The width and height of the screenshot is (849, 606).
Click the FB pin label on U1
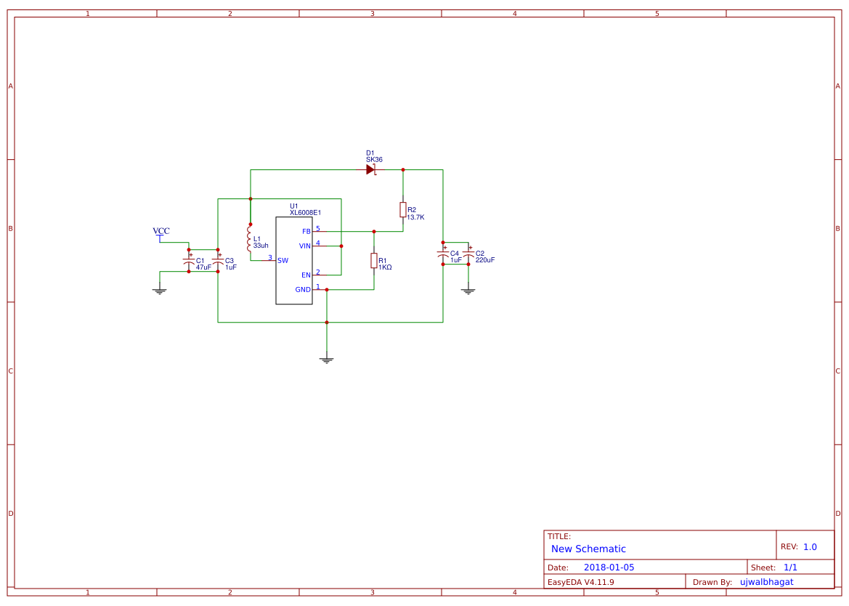point(306,230)
